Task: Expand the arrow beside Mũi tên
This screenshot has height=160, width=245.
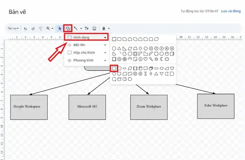Action: coord(105,45)
